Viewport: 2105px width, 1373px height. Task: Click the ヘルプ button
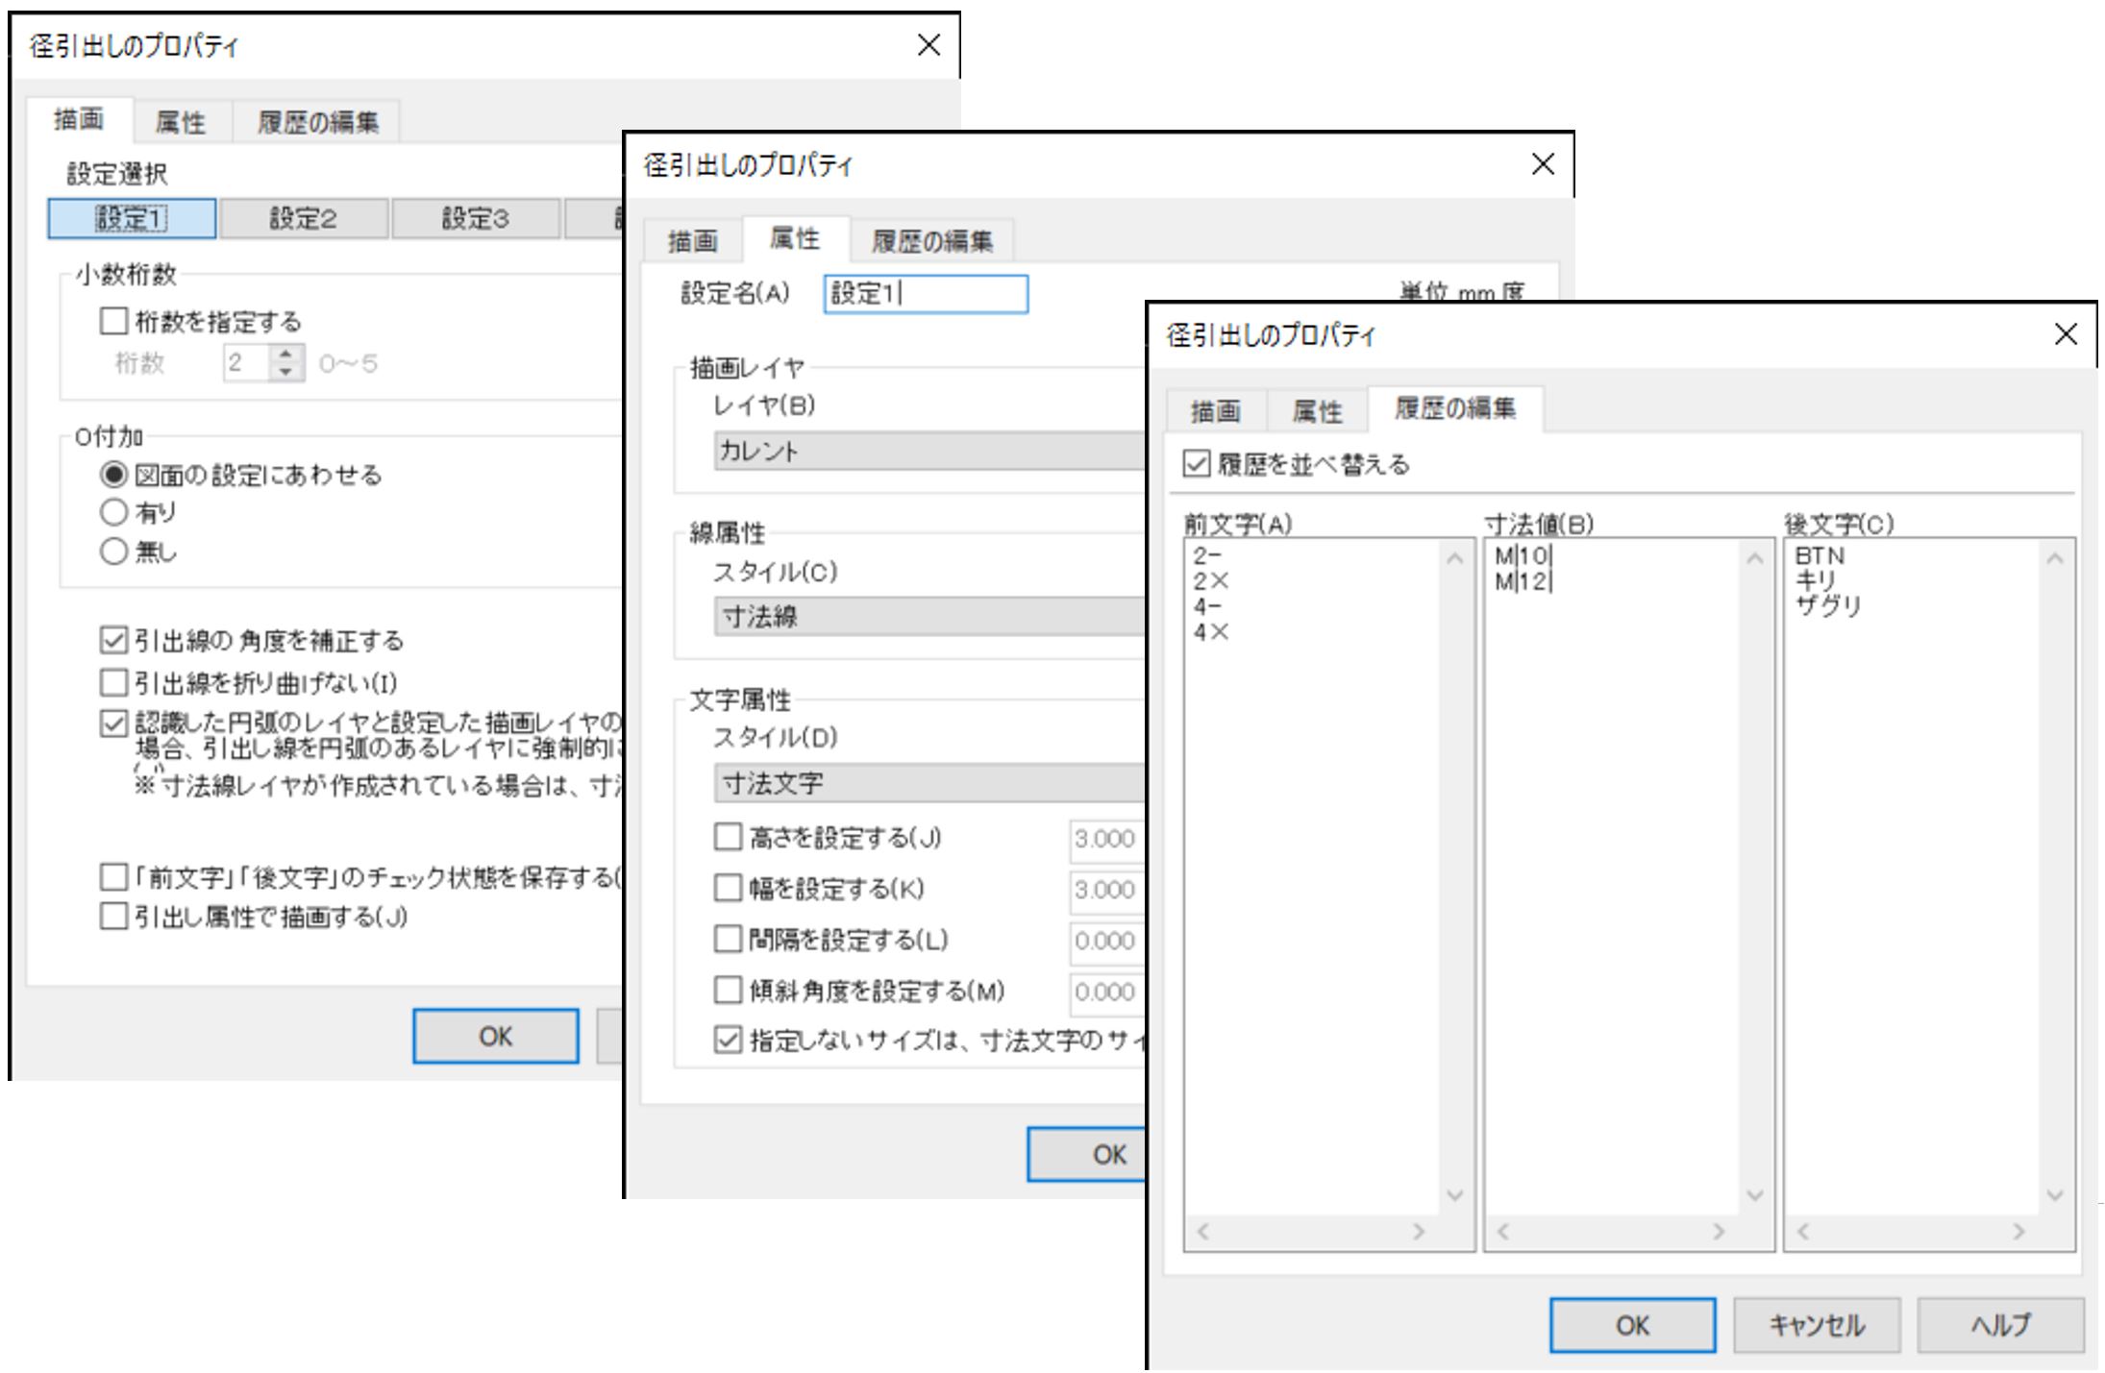[x=2000, y=1325]
